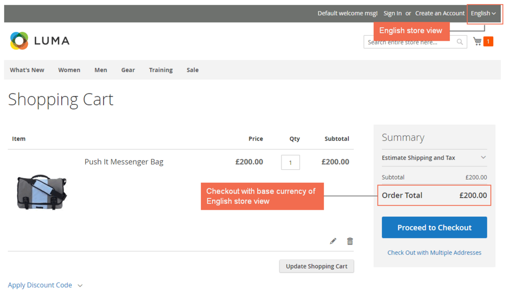Image resolution: width=507 pixels, height=292 pixels.
Task: Click the Push It Messenger Bag thumbnail
Action: [41, 192]
